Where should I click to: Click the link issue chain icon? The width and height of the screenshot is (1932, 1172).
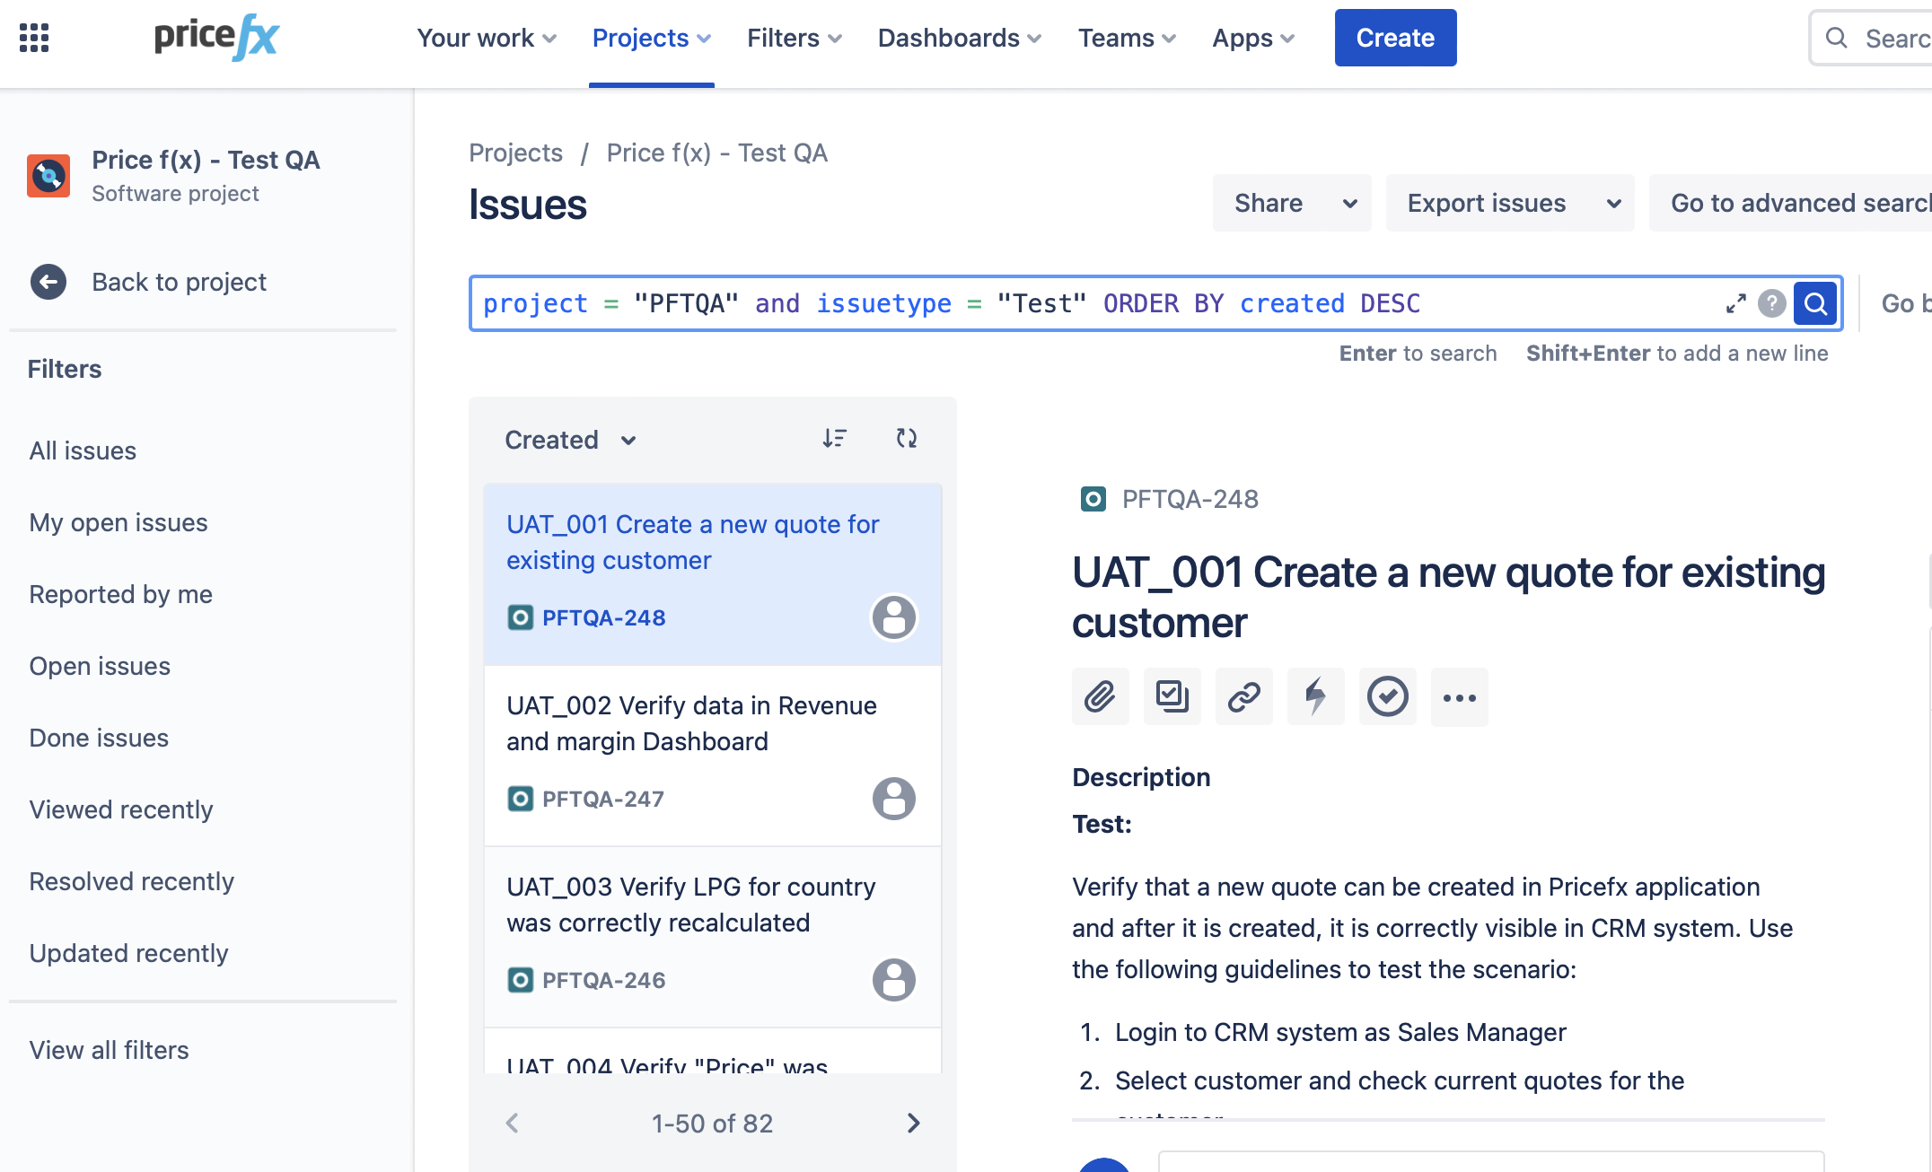[x=1243, y=696]
